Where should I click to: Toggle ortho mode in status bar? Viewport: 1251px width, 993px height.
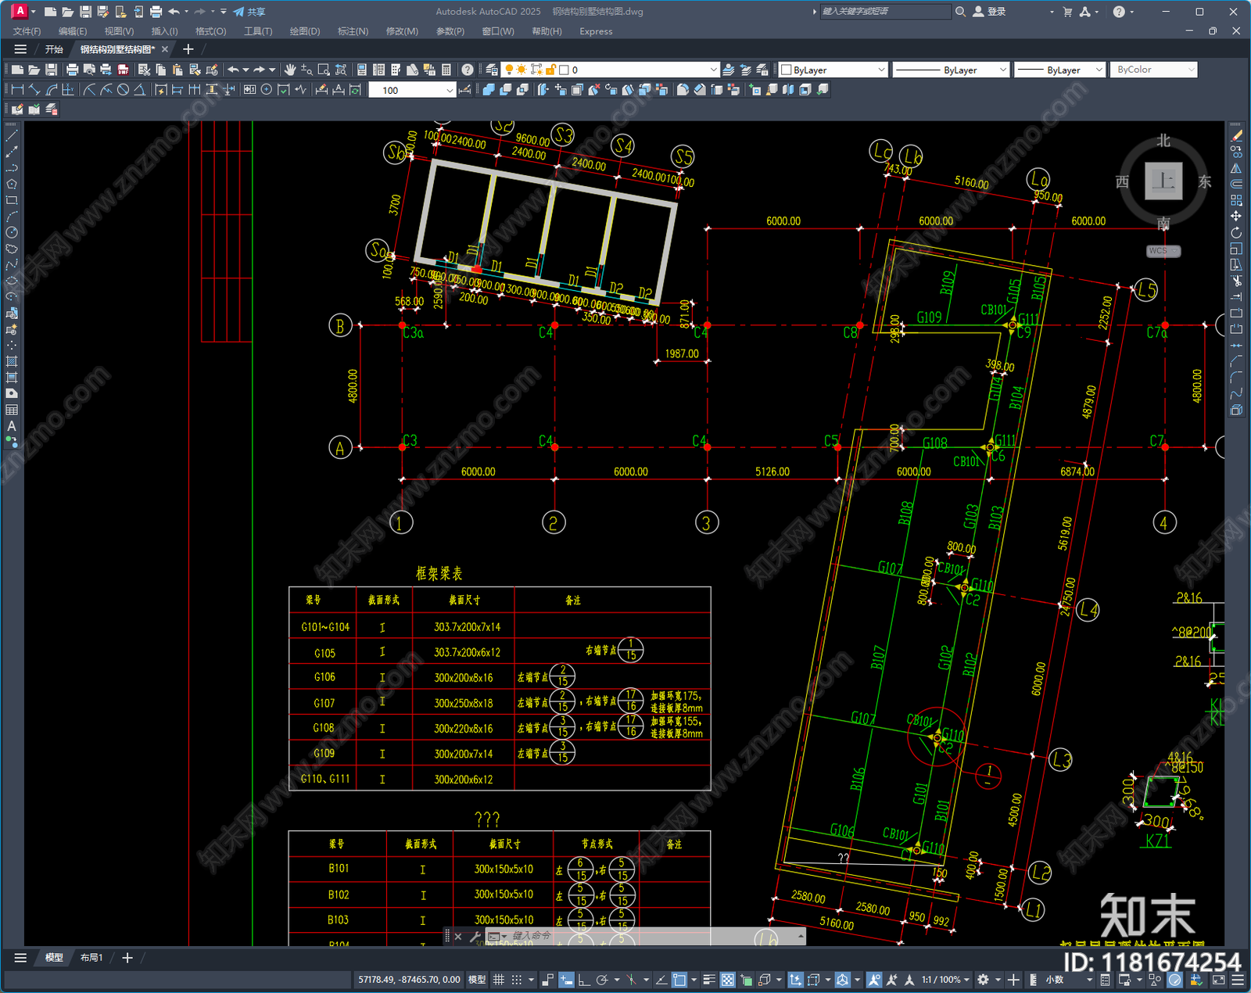(583, 980)
